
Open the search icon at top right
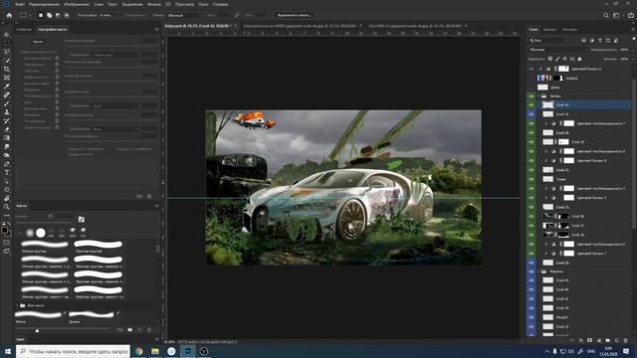click(606, 15)
